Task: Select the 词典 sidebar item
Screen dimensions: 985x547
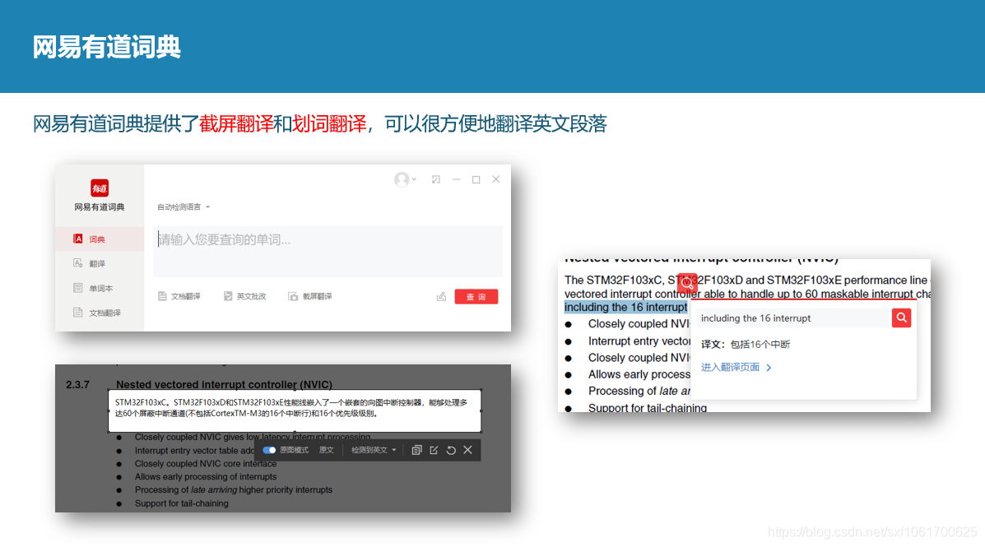Action: click(x=100, y=239)
